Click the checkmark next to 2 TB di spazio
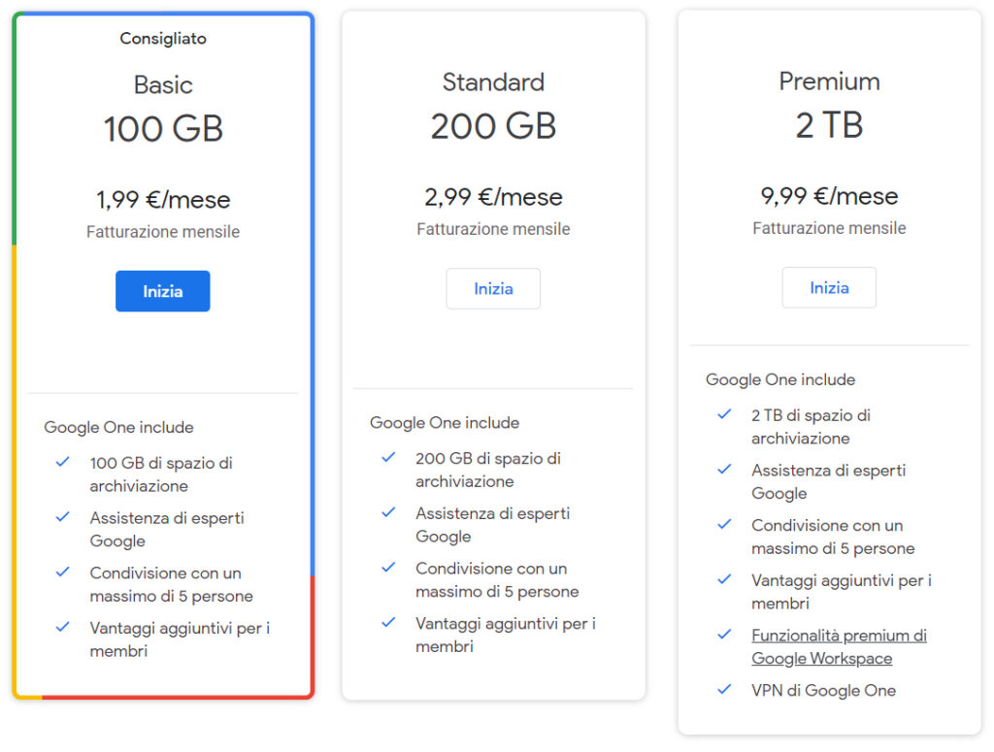Viewport: 994px width, 752px height. (724, 414)
